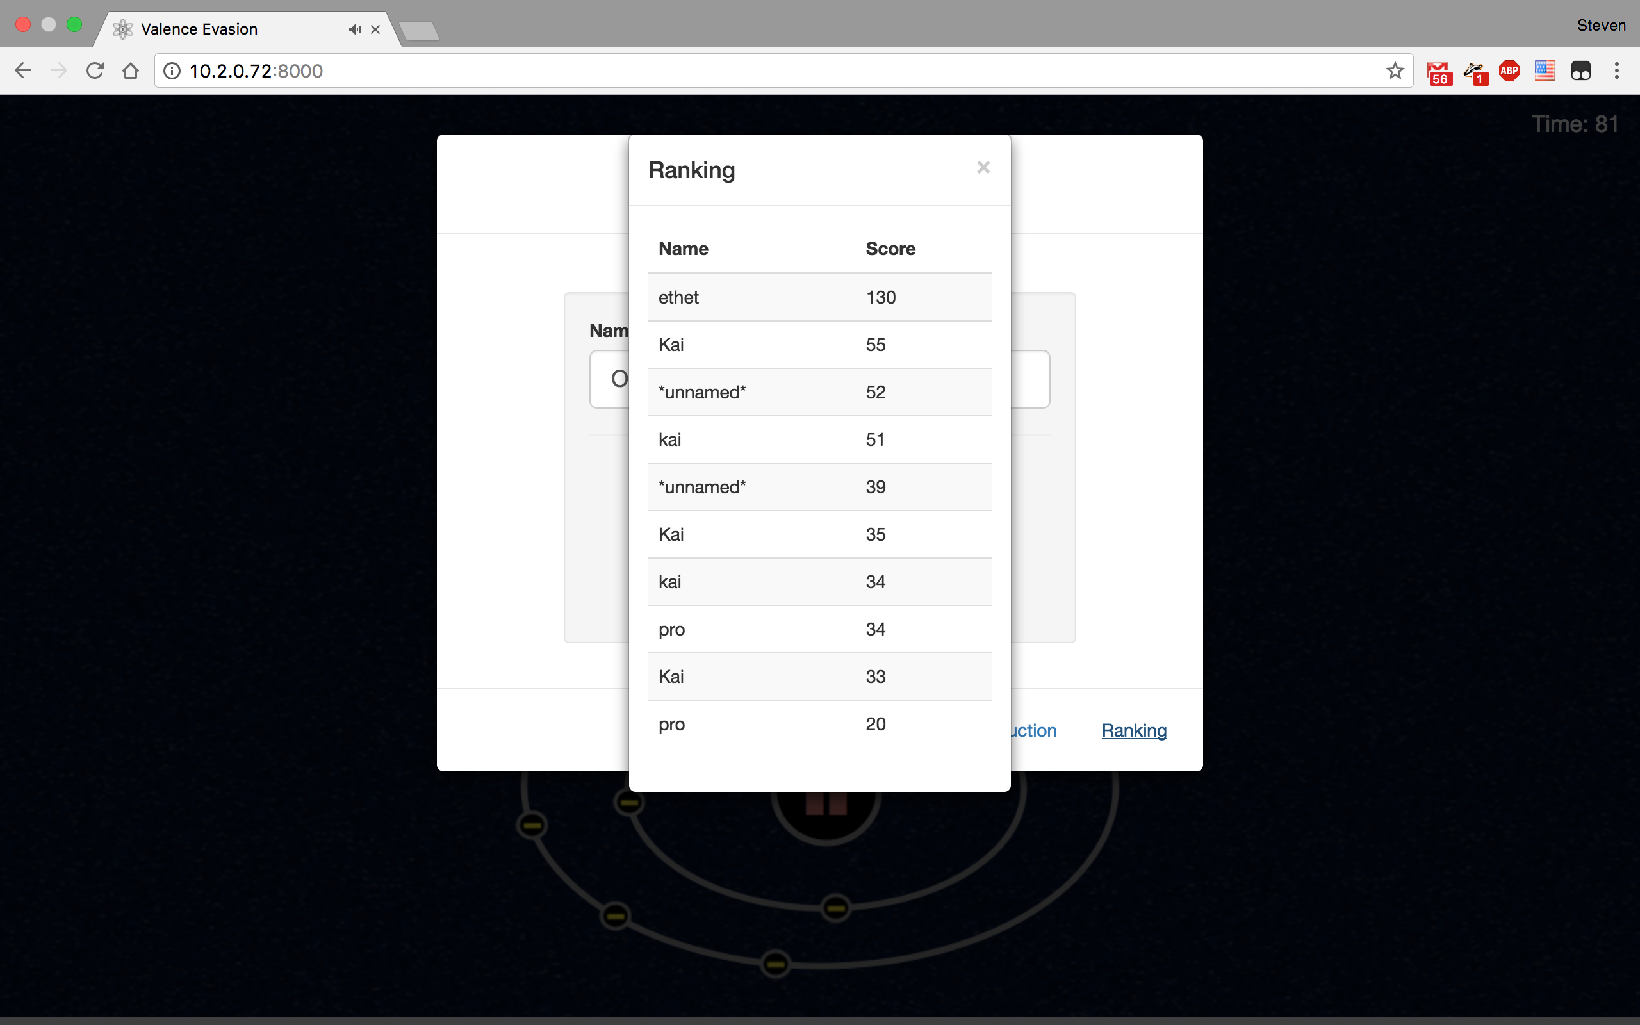Close the Valence Evasion tab
Viewport: 1640px width, 1025px height.
(x=375, y=29)
